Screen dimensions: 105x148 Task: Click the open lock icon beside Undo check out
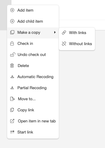[x=13, y=55]
